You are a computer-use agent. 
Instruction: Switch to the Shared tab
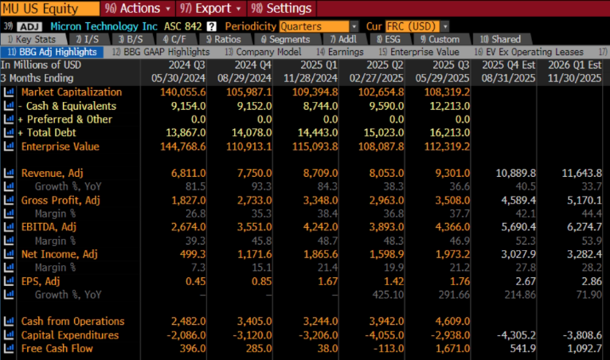click(501, 39)
